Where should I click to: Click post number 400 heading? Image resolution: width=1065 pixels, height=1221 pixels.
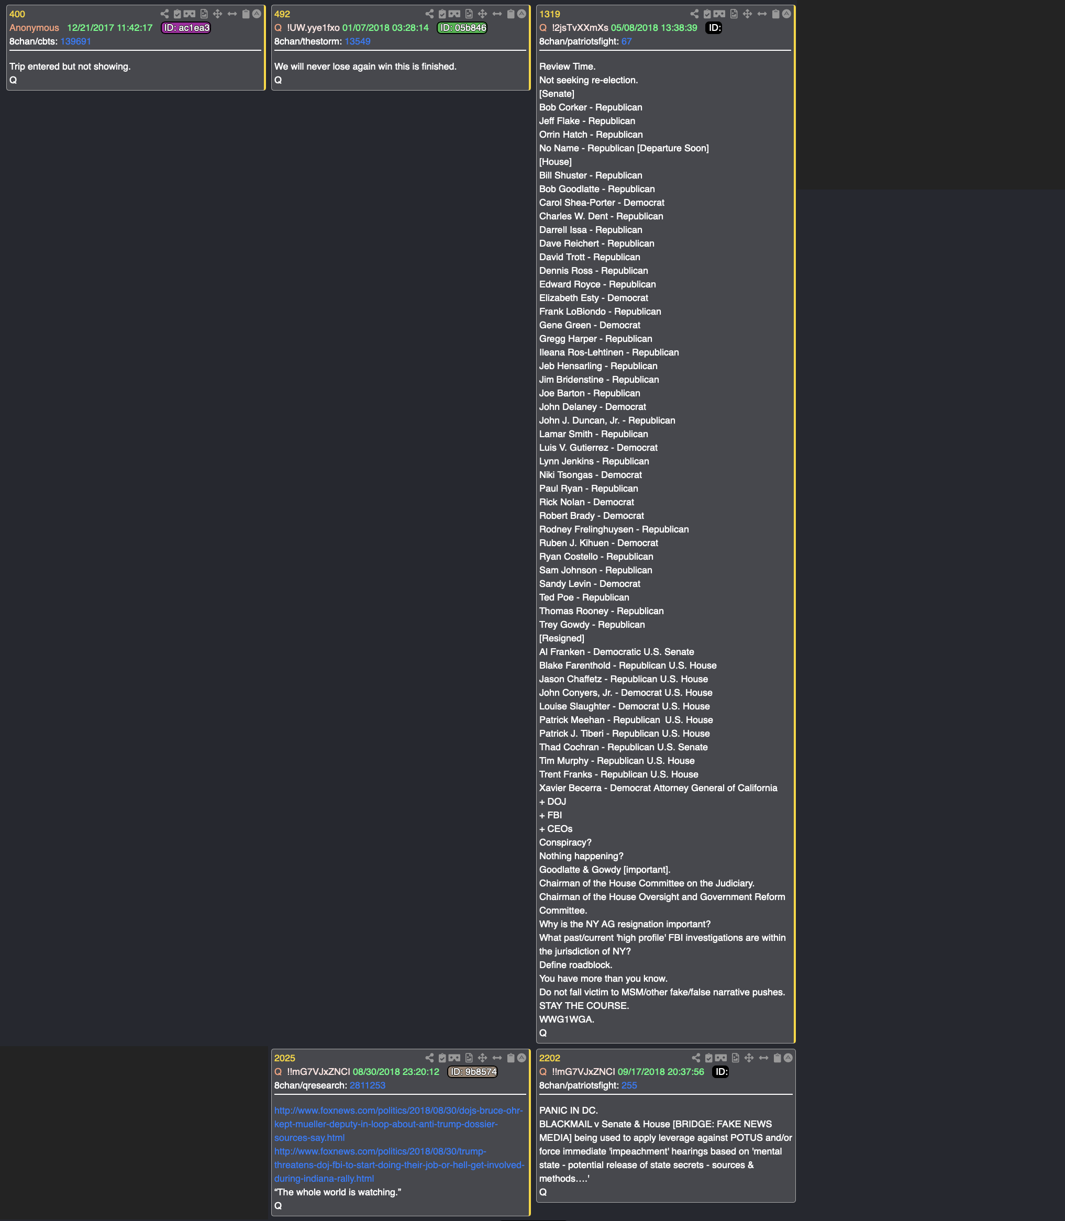pos(17,14)
